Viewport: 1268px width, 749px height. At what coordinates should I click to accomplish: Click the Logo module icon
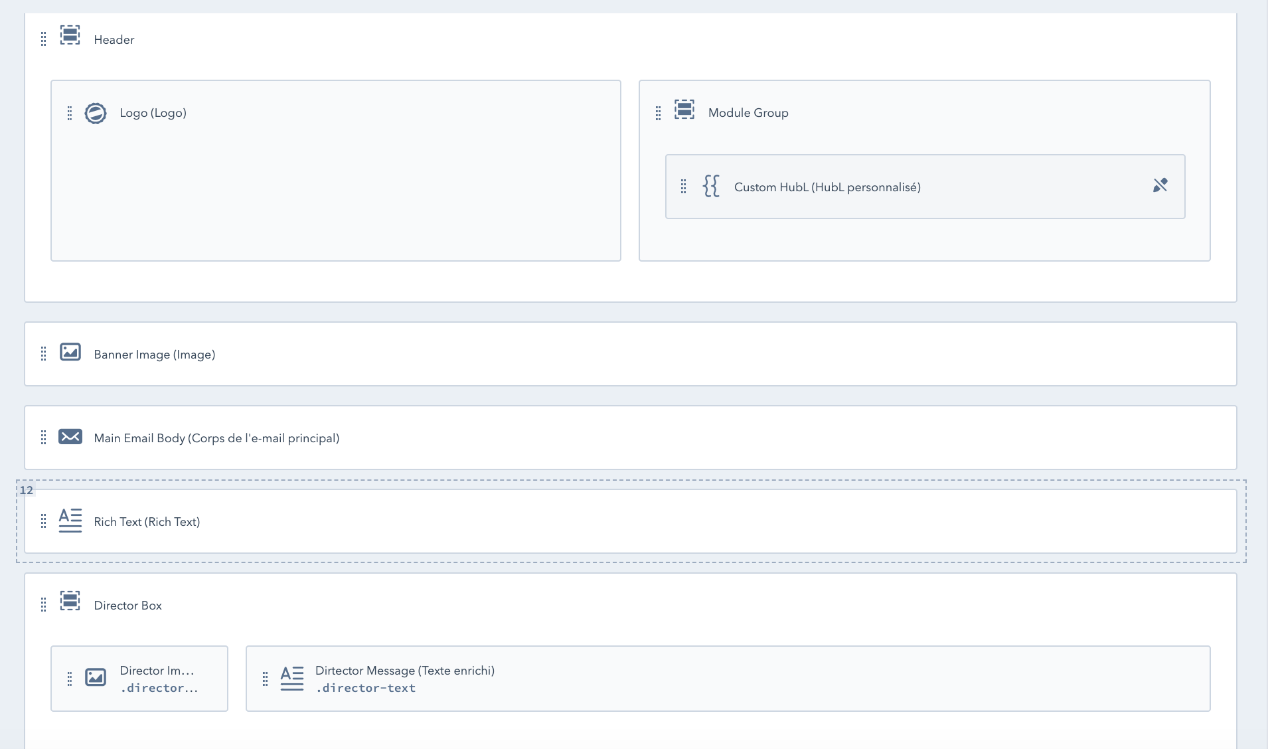(x=96, y=113)
